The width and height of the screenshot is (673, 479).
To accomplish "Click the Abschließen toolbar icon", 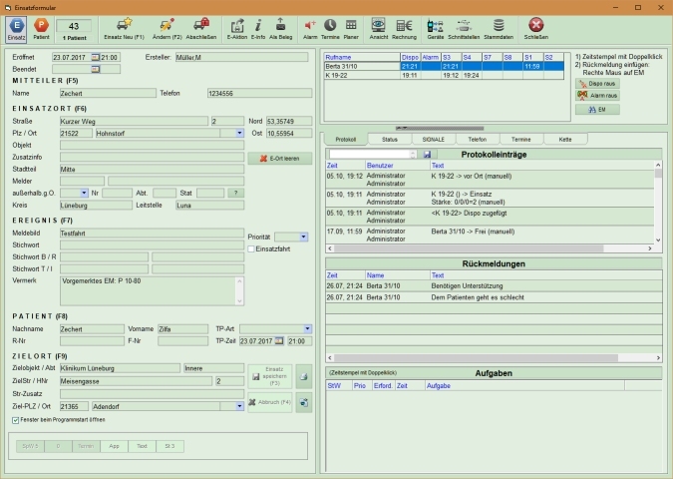I will tap(201, 24).
